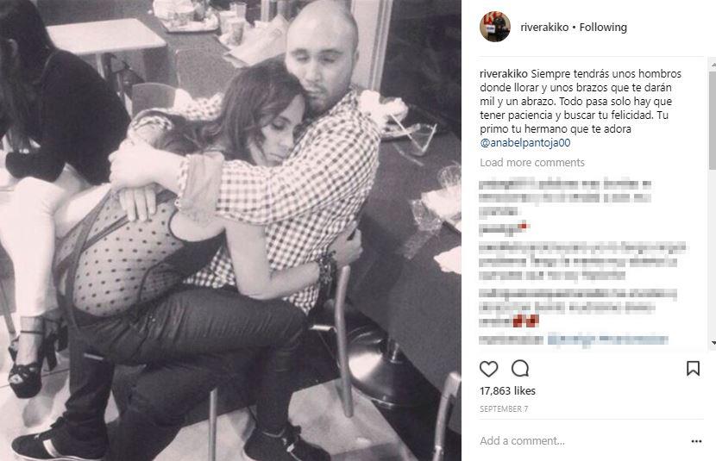Click the scrollbar down arrow in comments
The image size is (716, 461).
(x=713, y=343)
